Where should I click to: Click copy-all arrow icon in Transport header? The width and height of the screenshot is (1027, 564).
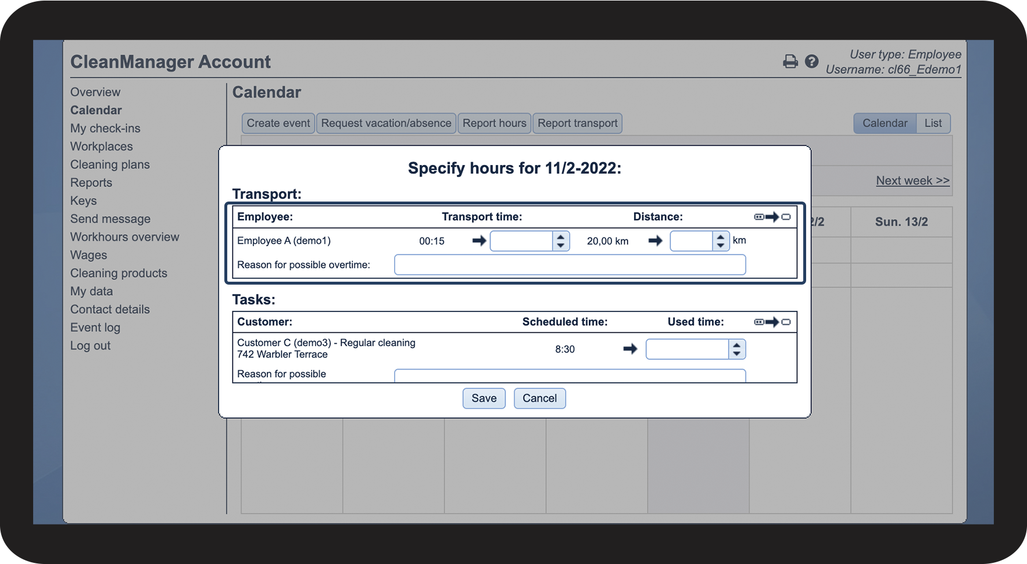pos(772,217)
